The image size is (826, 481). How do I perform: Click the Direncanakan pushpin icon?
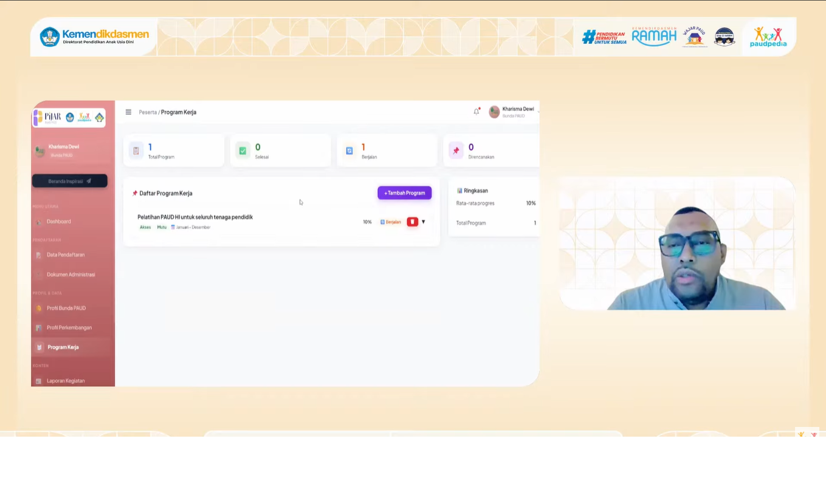[x=456, y=151]
